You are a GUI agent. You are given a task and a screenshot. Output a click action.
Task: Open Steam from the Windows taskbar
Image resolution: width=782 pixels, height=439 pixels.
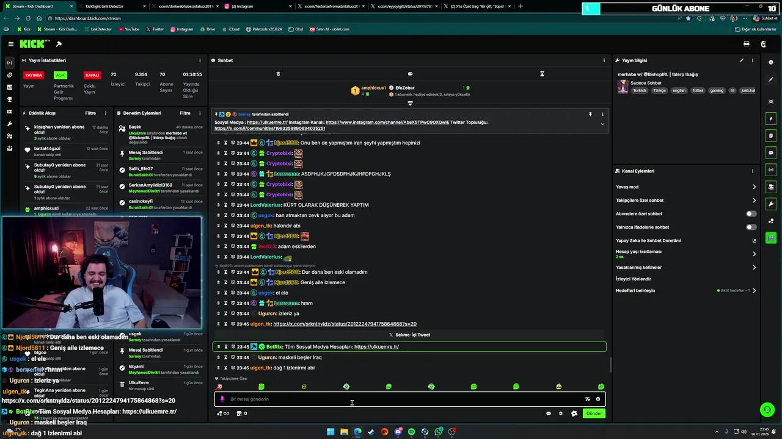point(371,432)
